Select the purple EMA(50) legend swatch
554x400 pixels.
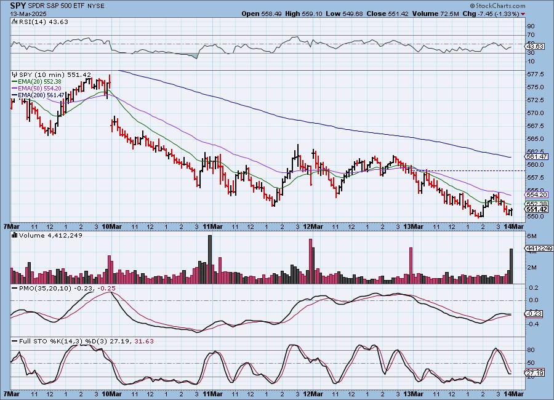click(x=15, y=89)
